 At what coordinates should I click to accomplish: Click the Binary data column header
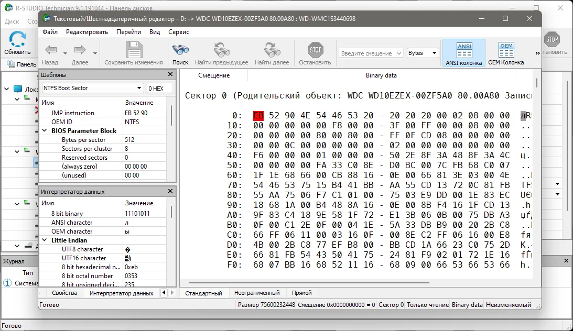pyautogui.click(x=381, y=75)
